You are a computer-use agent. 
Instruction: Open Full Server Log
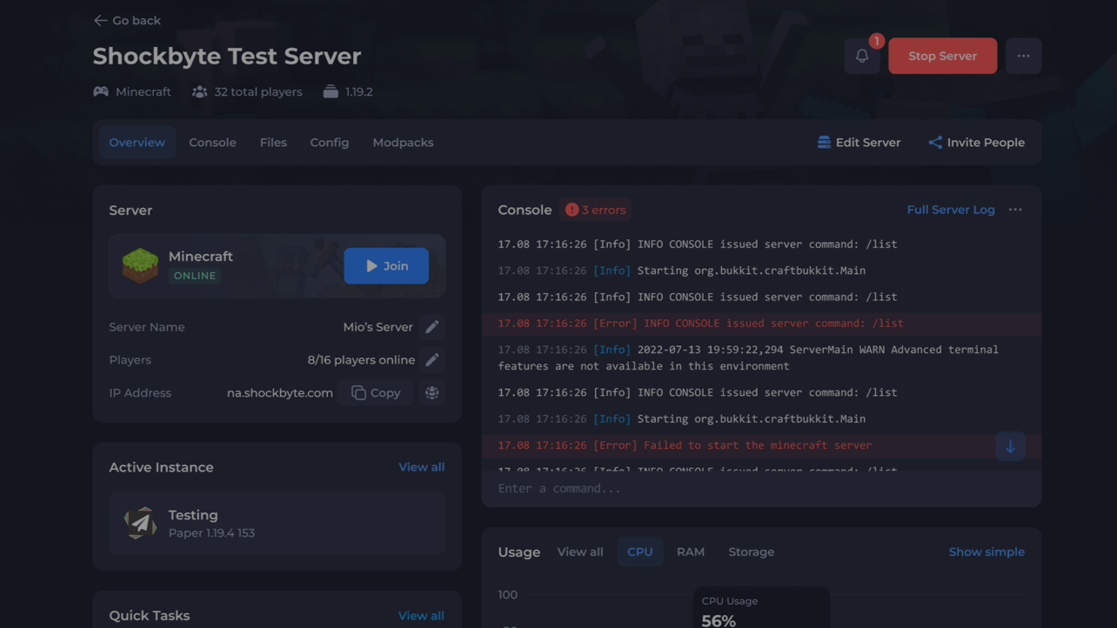(x=950, y=210)
